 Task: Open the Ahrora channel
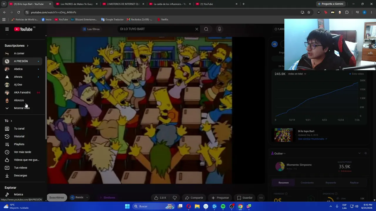click(23, 77)
